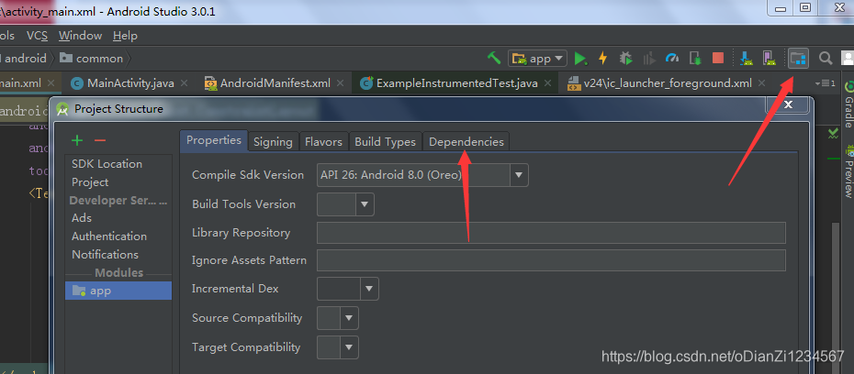Close the AndroidManifest.xml tab
The width and height of the screenshot is (854, 374).
coord(341,83)
